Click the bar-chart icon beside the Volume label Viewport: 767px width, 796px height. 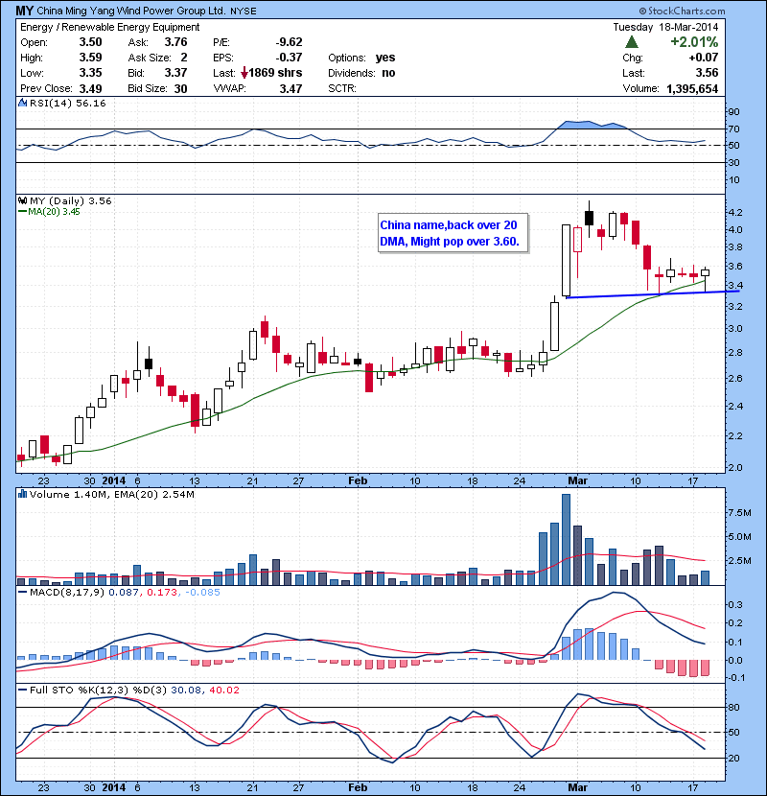pos(22,494)
